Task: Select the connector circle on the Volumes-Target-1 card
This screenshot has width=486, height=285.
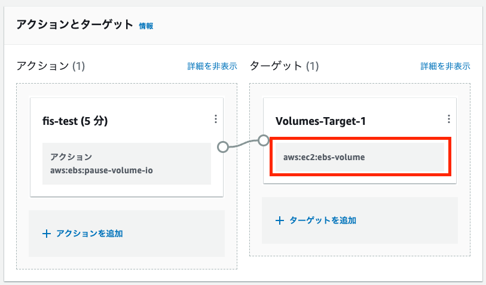Action: pyautogui.click(x=264, y=140)
